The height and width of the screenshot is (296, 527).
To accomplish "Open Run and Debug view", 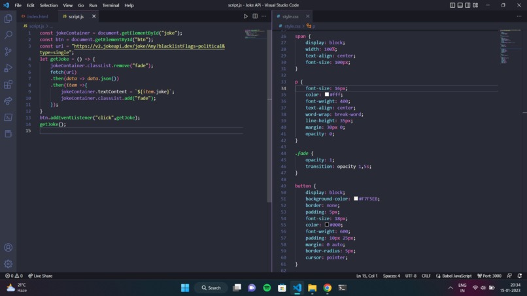I will pos(8,68).
